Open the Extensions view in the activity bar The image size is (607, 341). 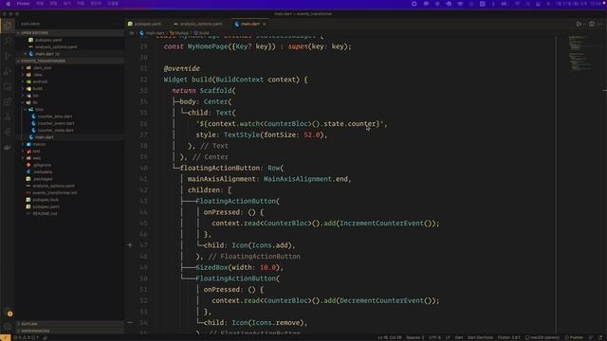[8, 102]
